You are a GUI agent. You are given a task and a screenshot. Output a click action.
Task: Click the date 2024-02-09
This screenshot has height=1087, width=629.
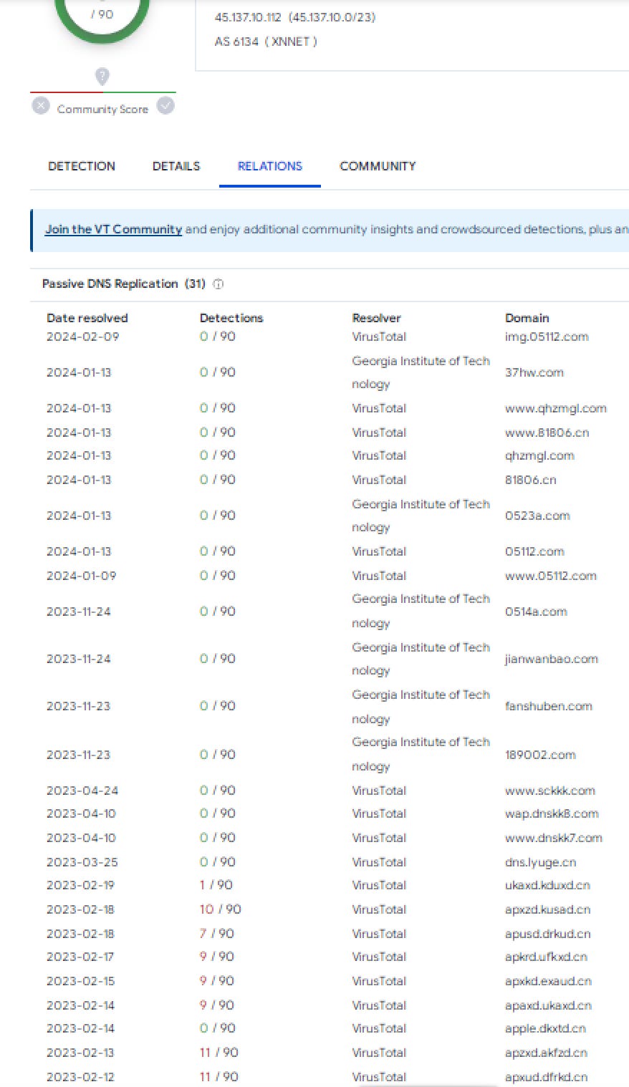pyautogui.click(x=83, y=337)
